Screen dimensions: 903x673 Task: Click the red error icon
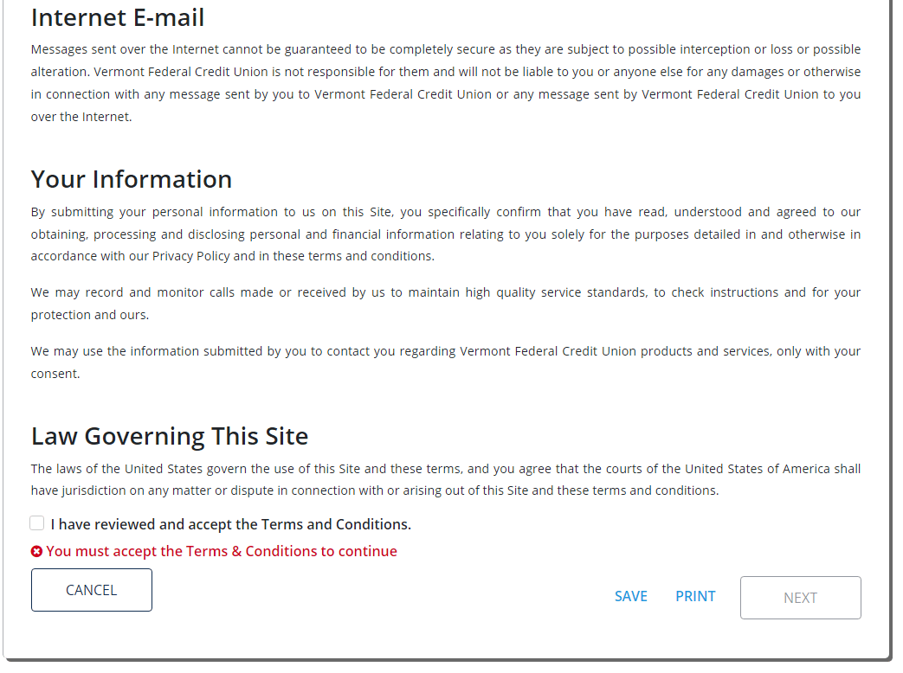click(35, 551)
